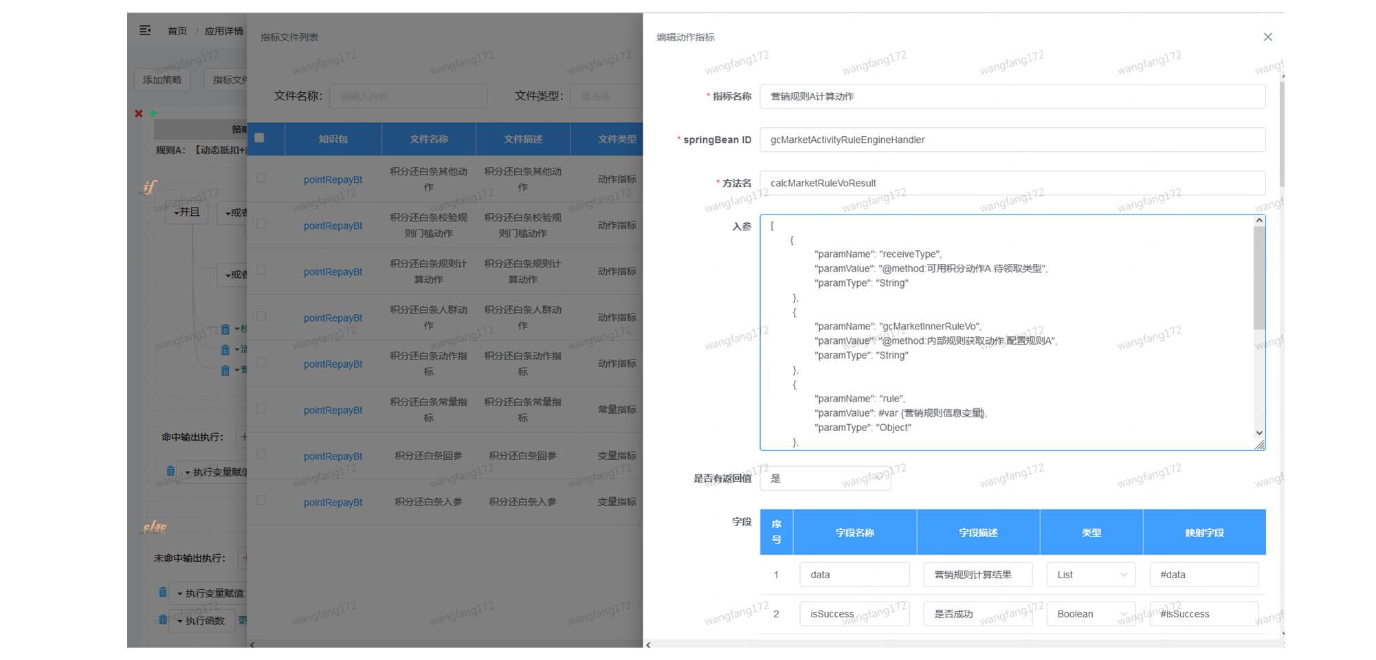The image size is (1376, 660).
Task: Click the 知识包 column header
Action: (333, 139)
